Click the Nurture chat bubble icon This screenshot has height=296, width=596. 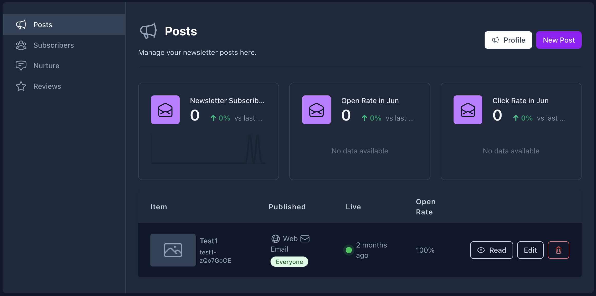(21, 66)
